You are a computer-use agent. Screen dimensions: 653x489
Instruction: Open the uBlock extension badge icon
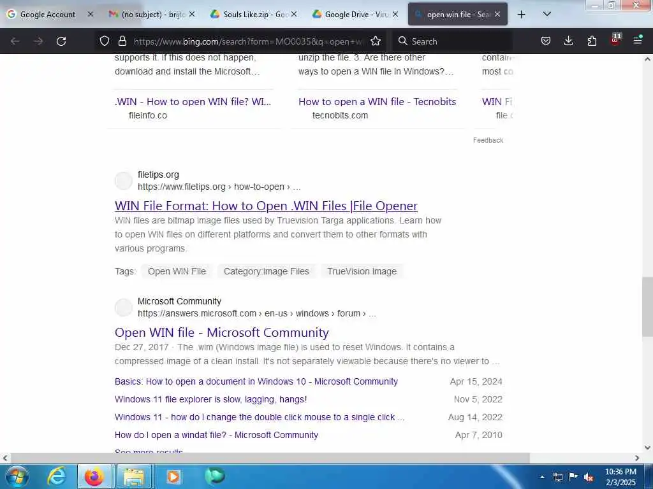pyautogui.click(x=615, y=39)
